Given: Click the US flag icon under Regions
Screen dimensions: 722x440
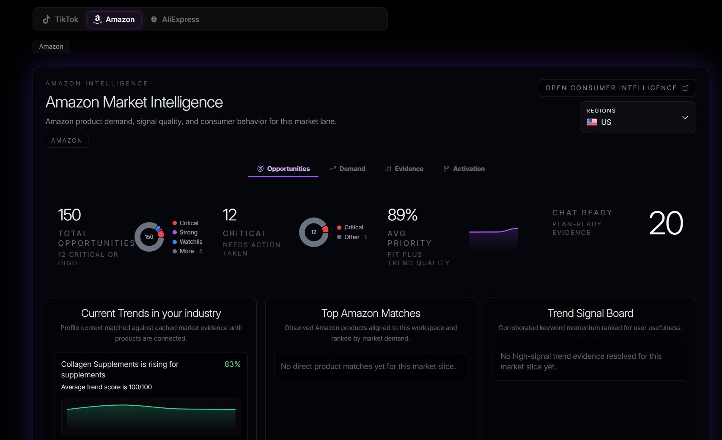Looking at the screenshot, I should pos(592,122).
